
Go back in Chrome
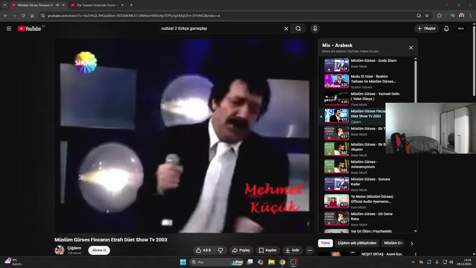pyautogui.click(x=5, y=16)
